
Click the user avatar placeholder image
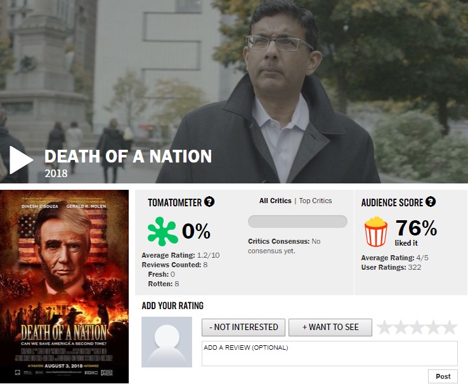pos(167,342)
